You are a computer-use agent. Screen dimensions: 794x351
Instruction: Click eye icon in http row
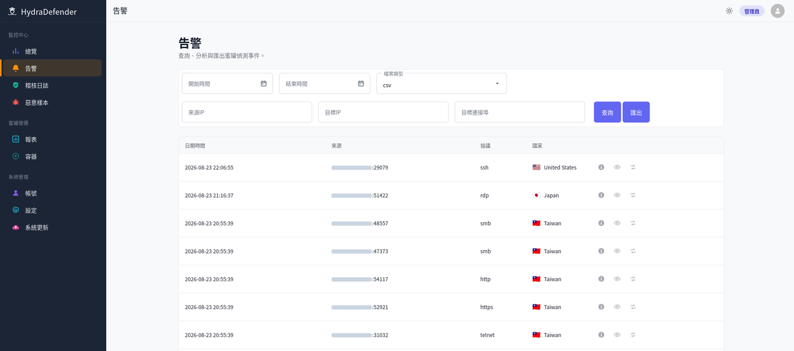tap(617, 279)
